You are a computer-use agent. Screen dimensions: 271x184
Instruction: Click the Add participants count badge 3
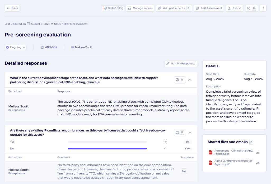188,8
